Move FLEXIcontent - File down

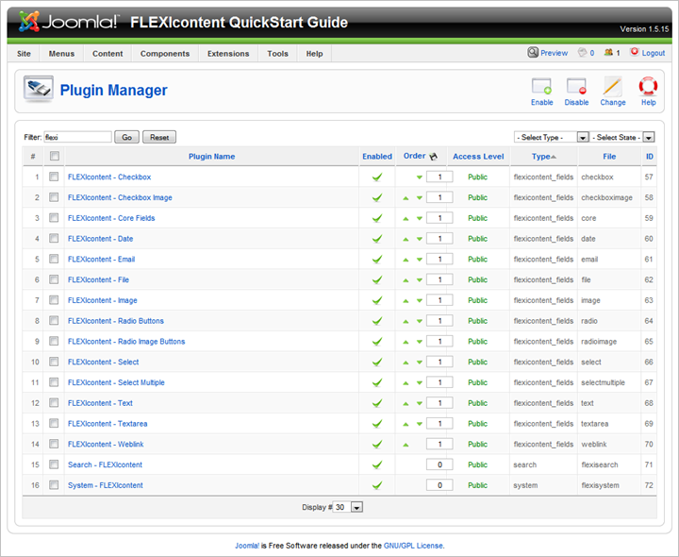419,280
